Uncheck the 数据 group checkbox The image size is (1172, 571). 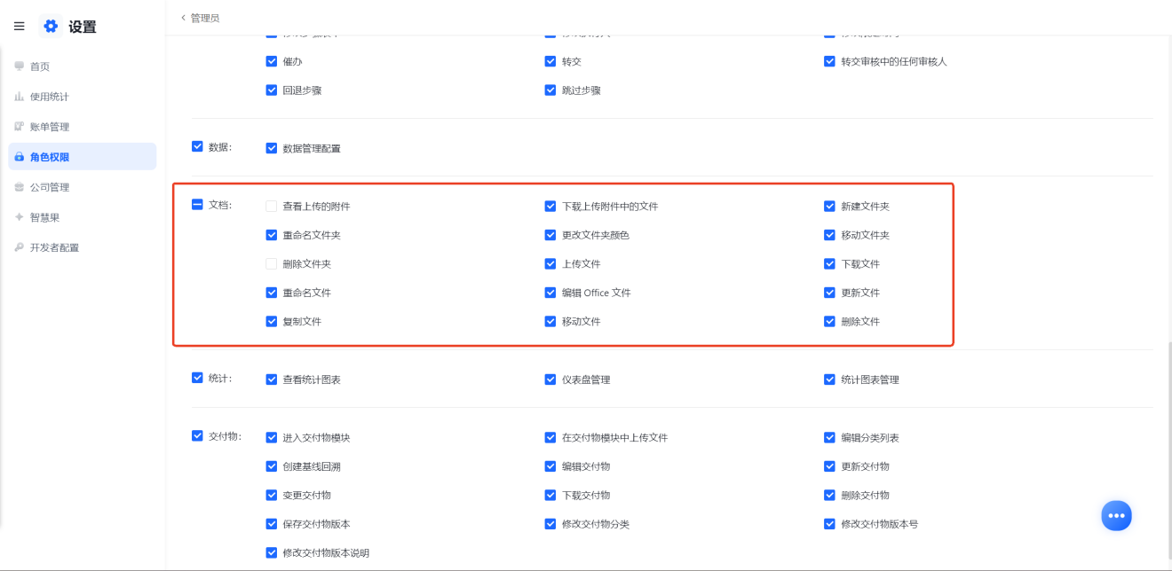[197, 146]
